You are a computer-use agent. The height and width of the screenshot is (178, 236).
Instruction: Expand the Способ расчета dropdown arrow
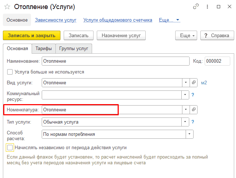[x=190, y=134]
